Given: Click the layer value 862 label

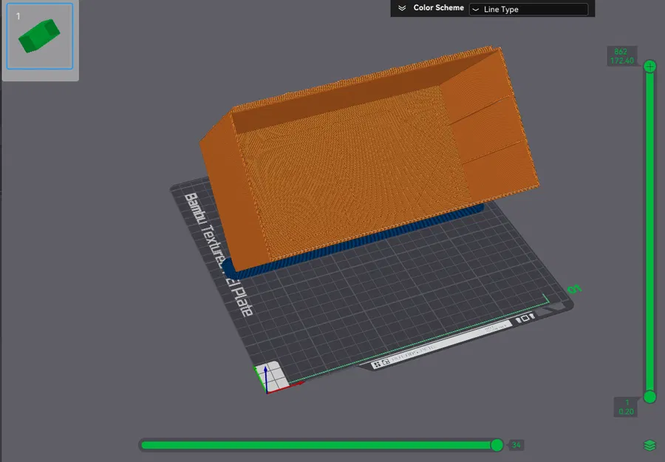Looking at the screenshot, I should point(621,51).
